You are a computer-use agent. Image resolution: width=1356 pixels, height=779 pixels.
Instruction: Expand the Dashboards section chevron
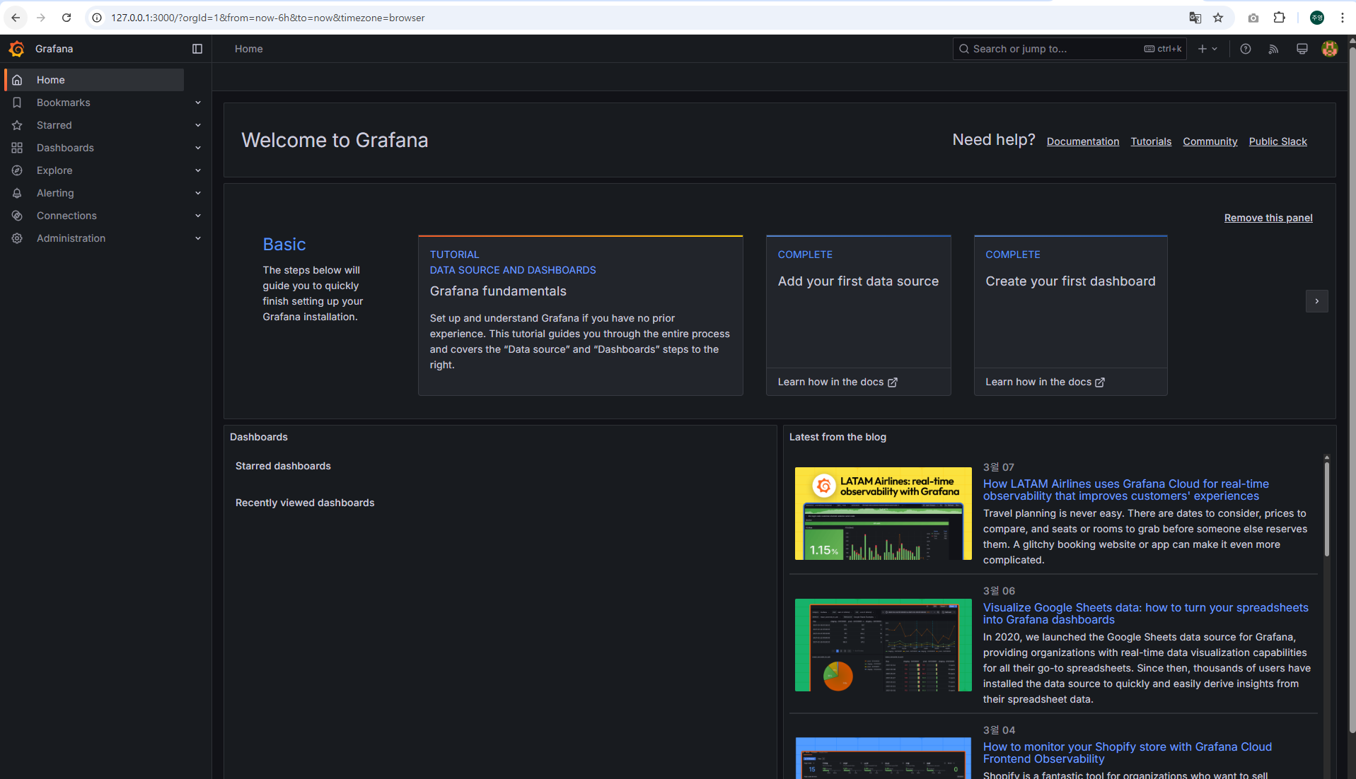pyautogui.click(x=198, y=148)
